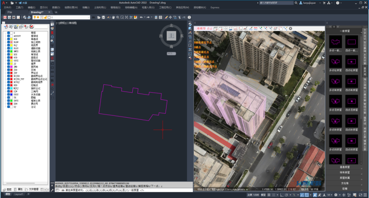Open the luoyujiuyue account dropdown

(320, 3)
